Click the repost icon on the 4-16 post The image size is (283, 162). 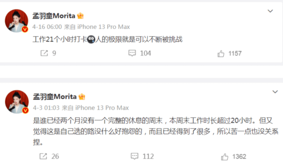pos(44,53)
